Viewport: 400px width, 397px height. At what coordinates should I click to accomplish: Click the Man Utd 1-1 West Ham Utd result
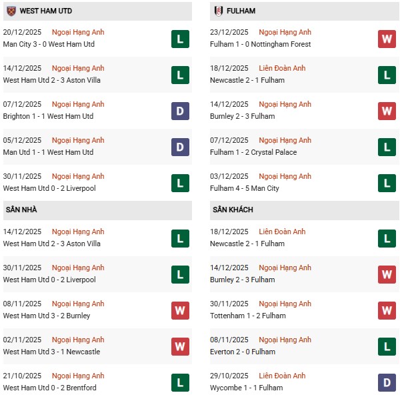[x=48, y=152]
